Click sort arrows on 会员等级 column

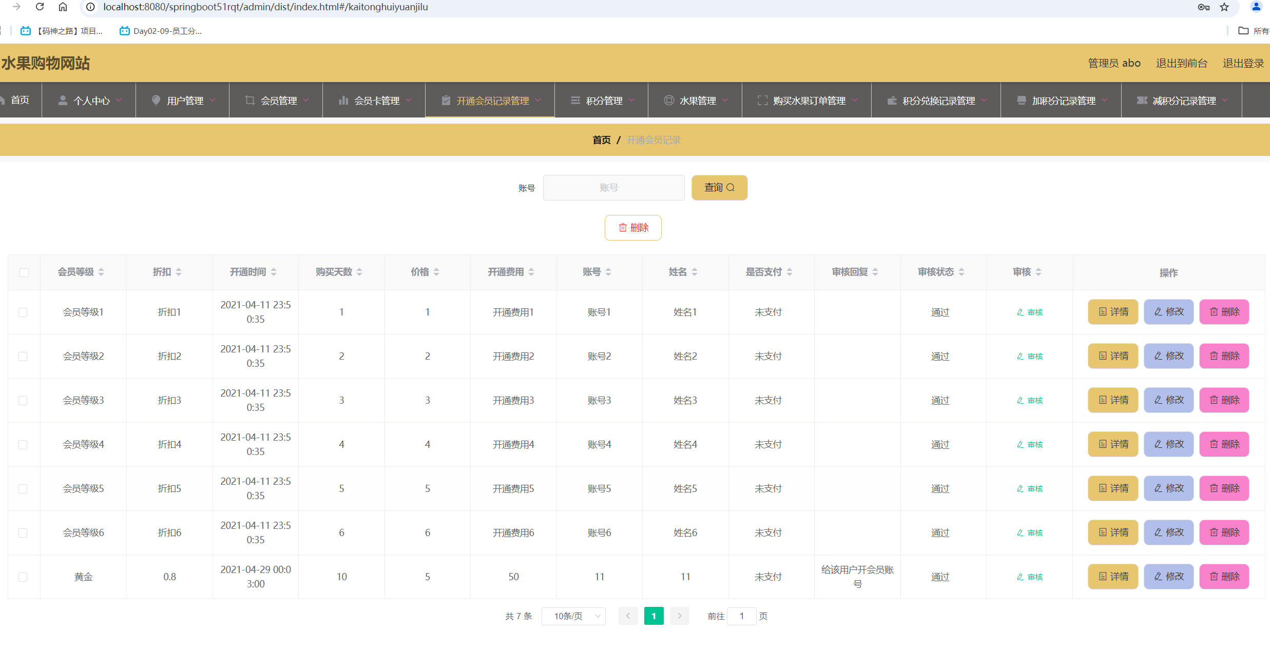(x=101, y=272)
